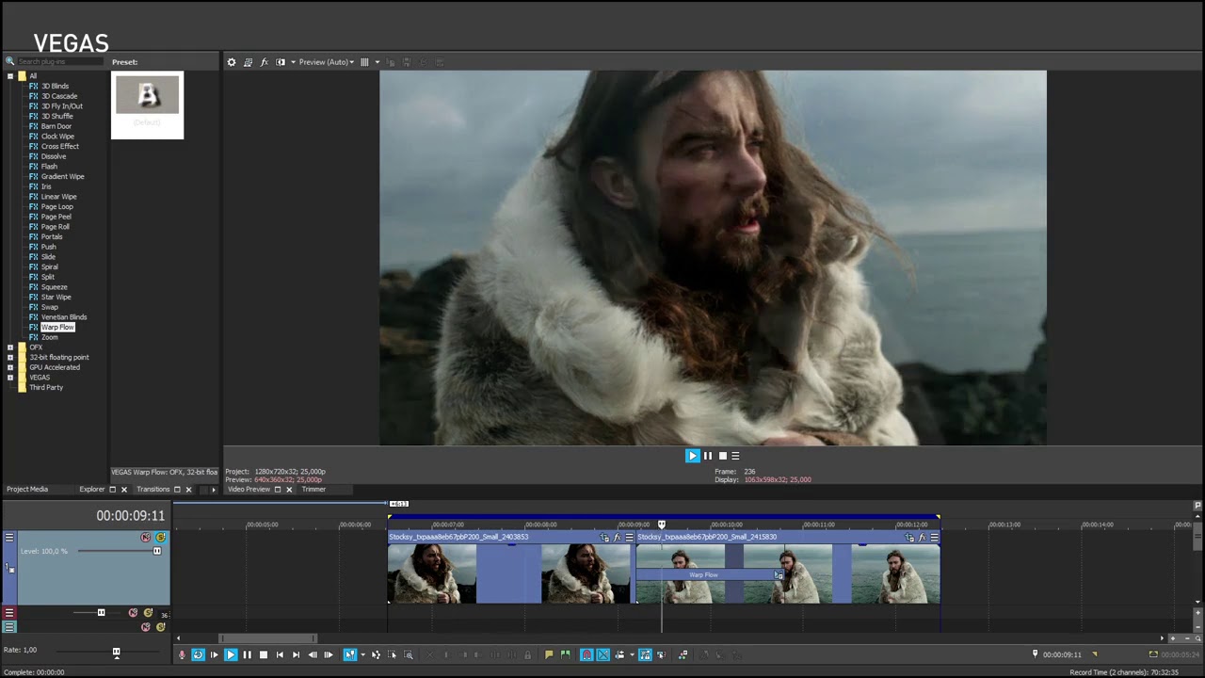The height and width of the screenshot is (678, 1205).
Task: Switch to the Trimmer tab
Action: (313, 490)
